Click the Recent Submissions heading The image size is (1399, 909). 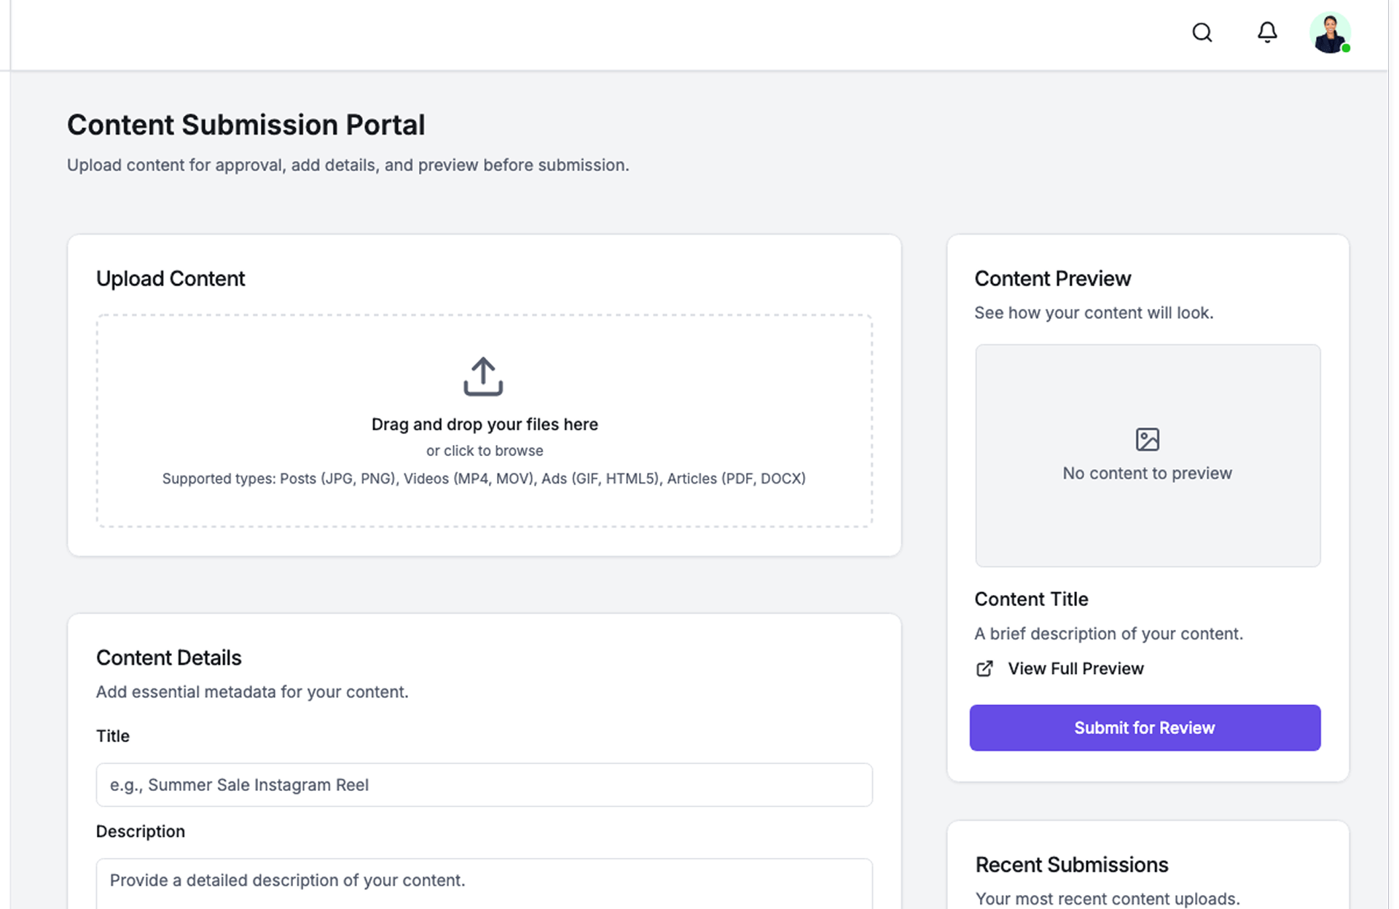coord(1071,865)
